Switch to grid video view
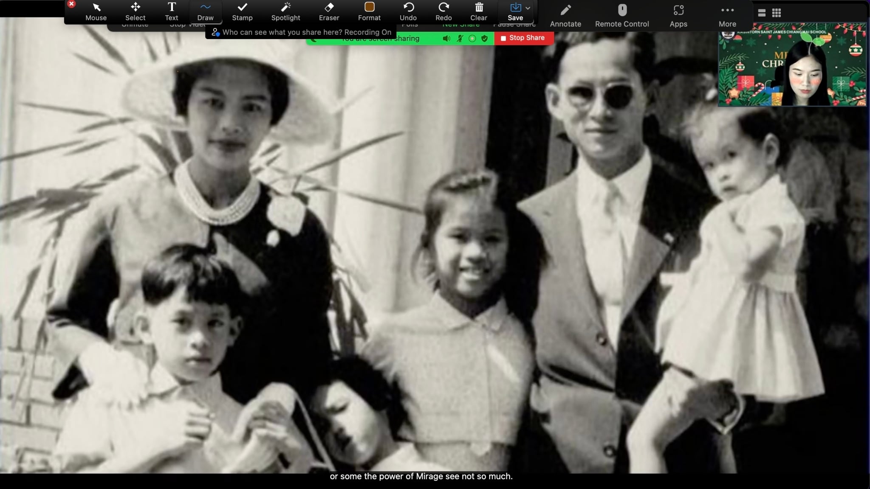This screenshot has width=870, height=489. pos(777,13)
